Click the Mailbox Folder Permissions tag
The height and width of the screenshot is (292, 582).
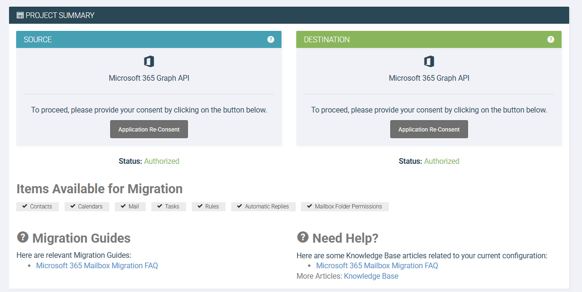(x=345, y=207)
